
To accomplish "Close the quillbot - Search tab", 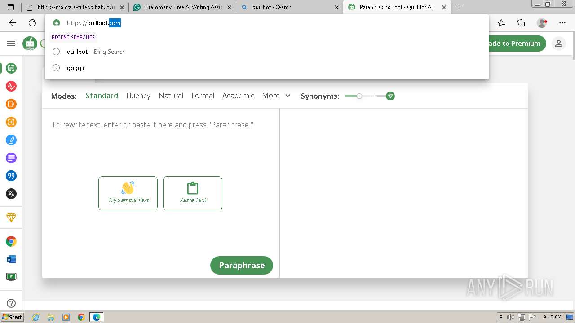I will [337, 7].
